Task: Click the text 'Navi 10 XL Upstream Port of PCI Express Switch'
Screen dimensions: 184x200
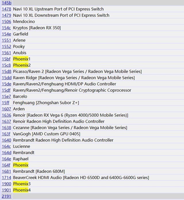Action: point(58,9)
